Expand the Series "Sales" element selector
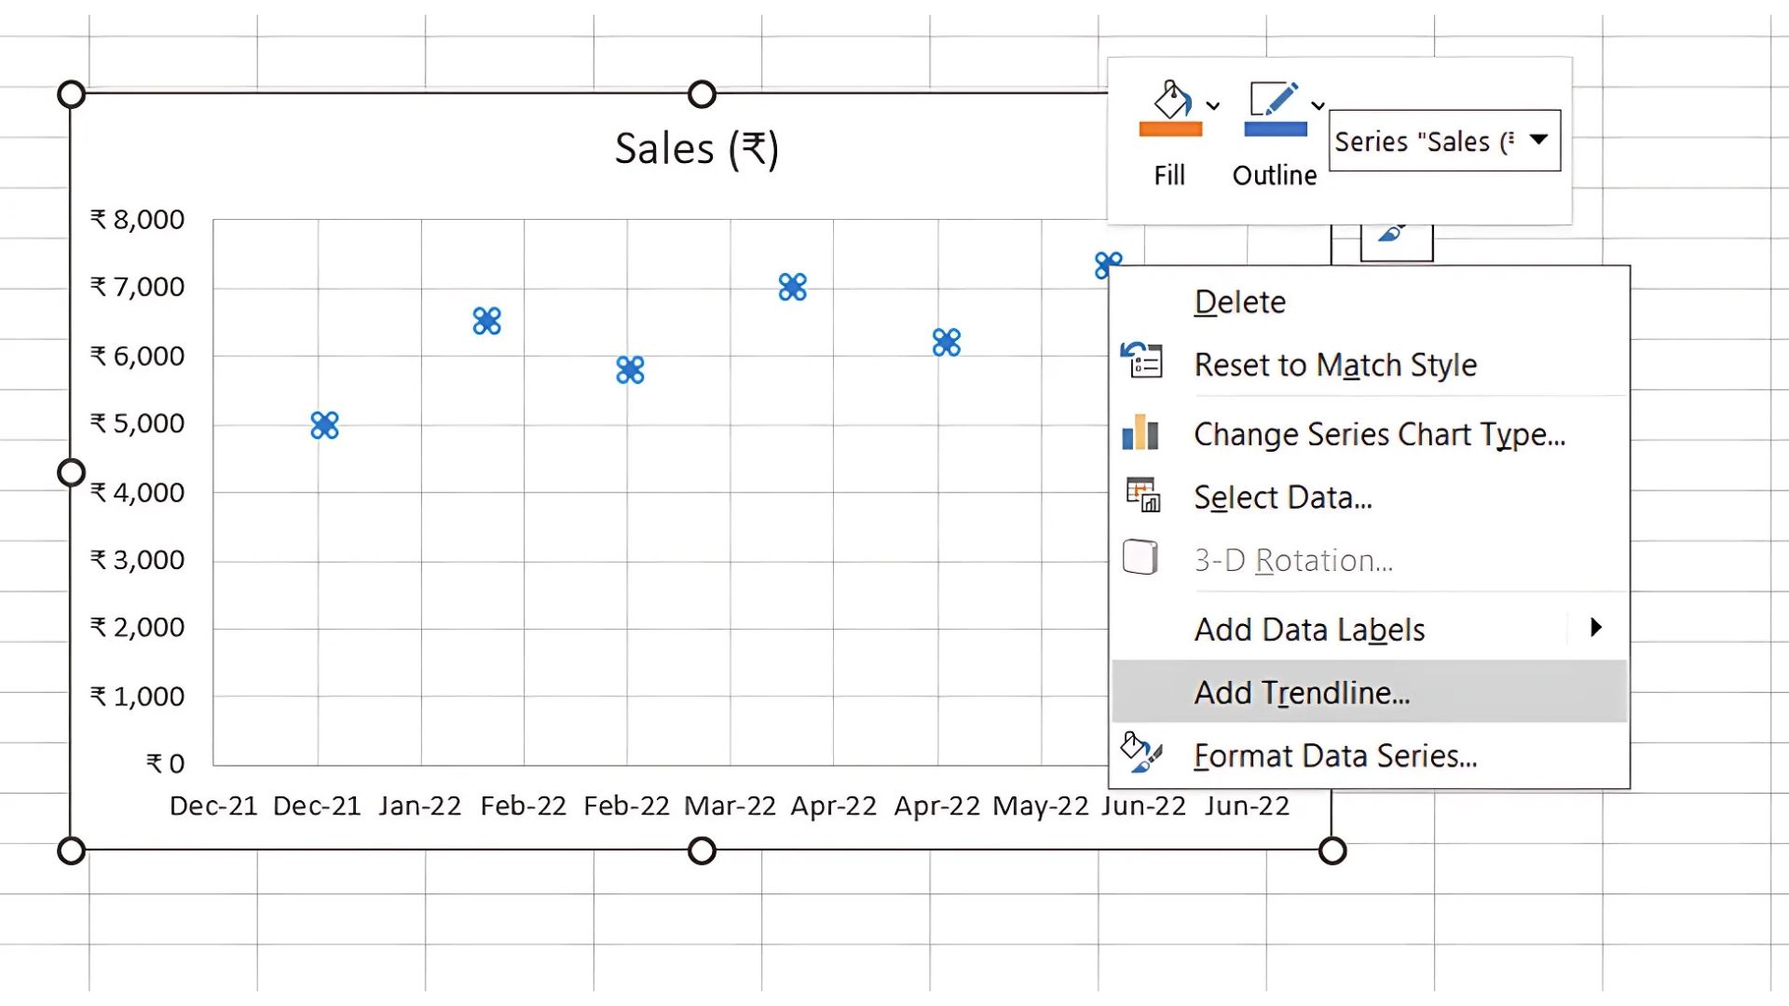This screenshot has width=1789, height=1006. 1538,140
